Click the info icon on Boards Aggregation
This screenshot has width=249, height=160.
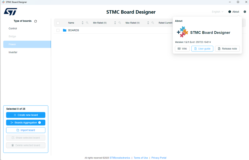[x=40, y=122]
